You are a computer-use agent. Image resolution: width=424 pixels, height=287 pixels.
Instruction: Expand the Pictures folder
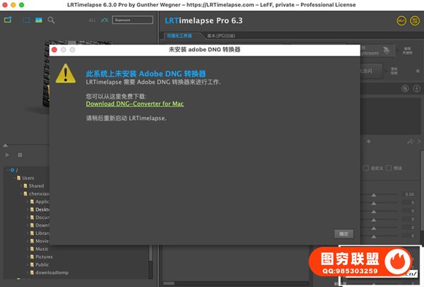pyautogui.click(x=28, y=257)
